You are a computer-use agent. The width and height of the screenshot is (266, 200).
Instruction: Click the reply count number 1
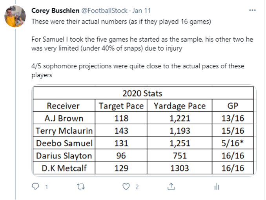46,187
